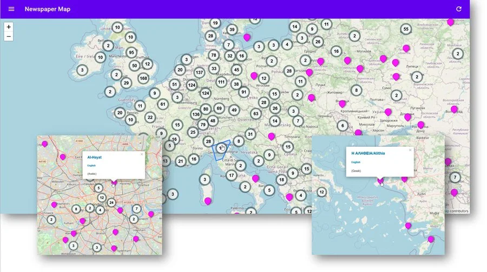Expand the 49 cluster marker
The height and width of the screenshot is (272, 487).
pos(234,110)
